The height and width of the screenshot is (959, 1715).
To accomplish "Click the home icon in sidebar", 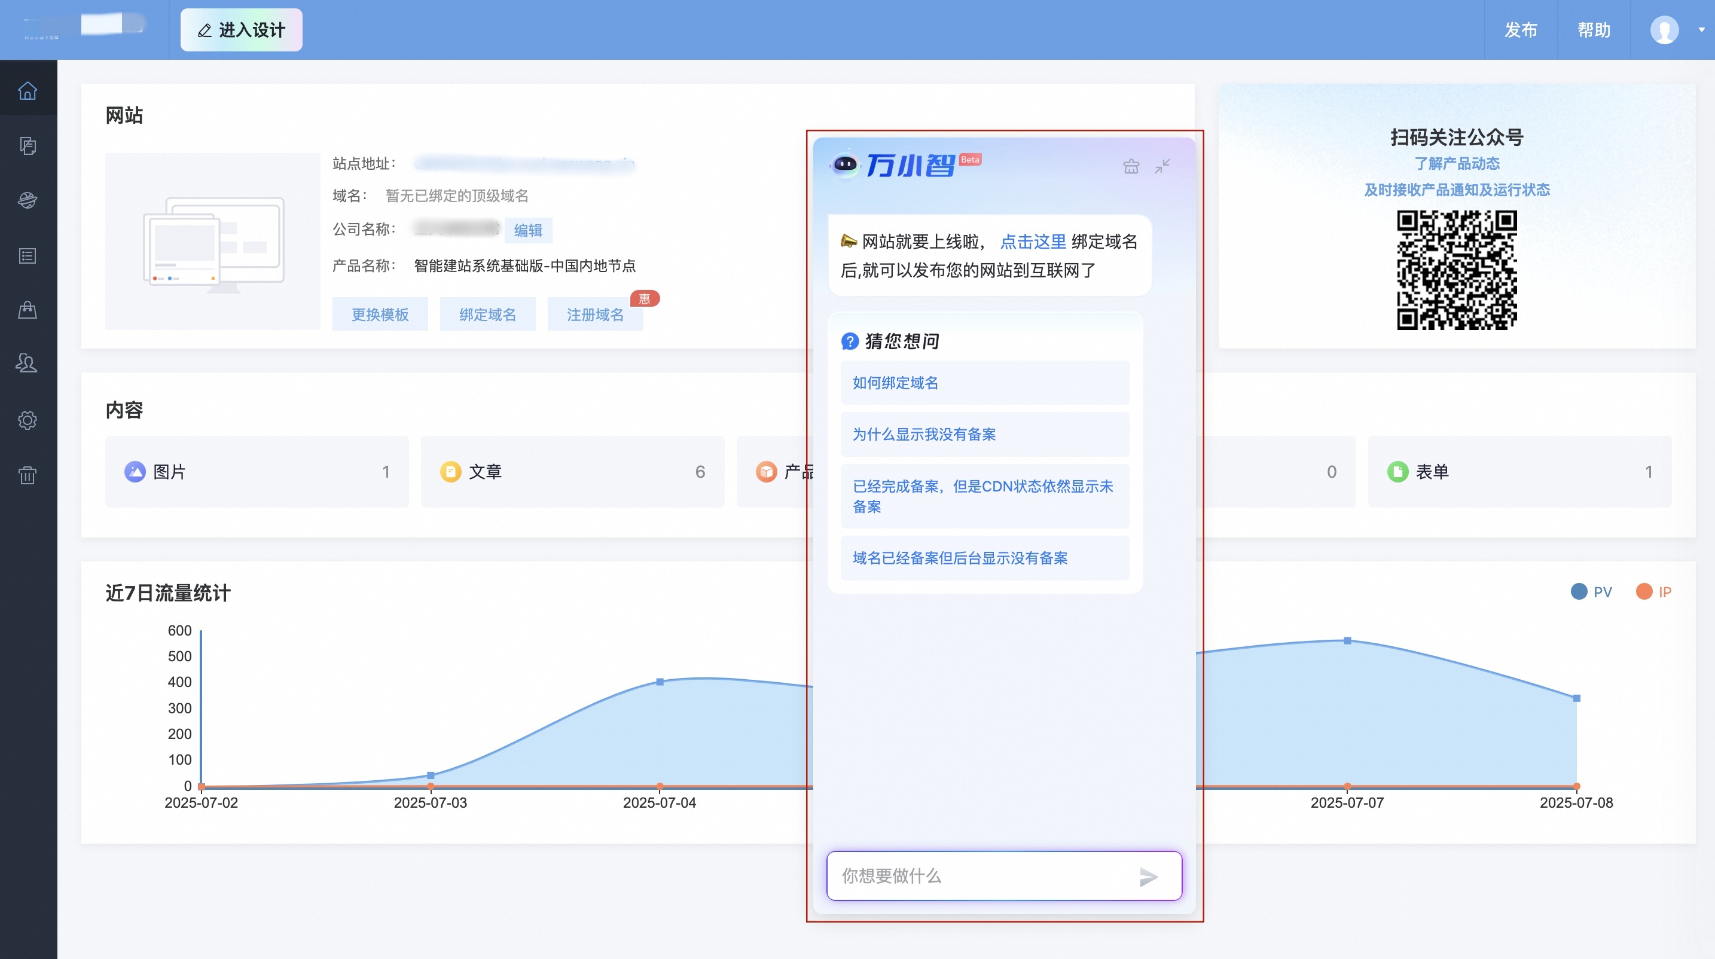I will [x=28, y=90].
